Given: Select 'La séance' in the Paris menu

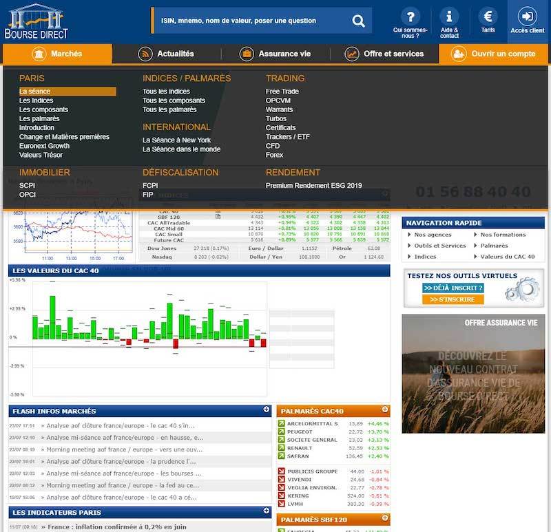Looking at the screenshot, I should tap(67, 92).
